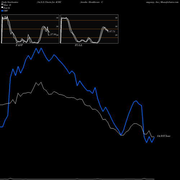Click the 37.71 value in the FULL chart
This screenshot has width=180, height=180.
coord(112,32)
